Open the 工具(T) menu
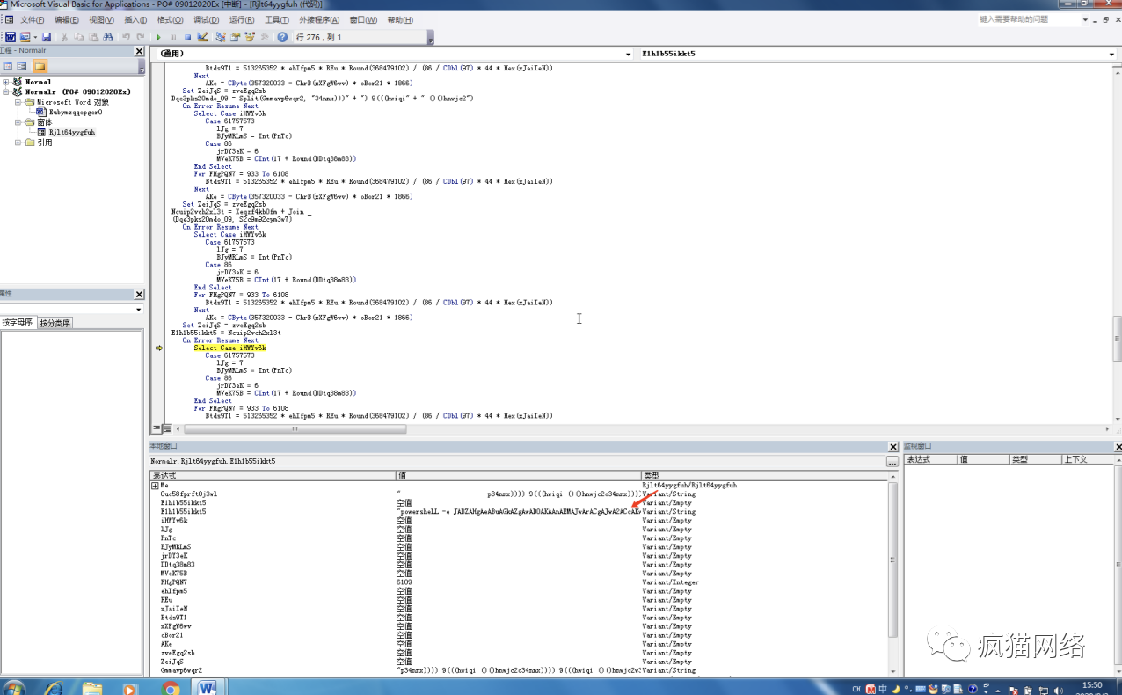The width and height of the screenshot is (1122, 695). [x=276, y=20]
